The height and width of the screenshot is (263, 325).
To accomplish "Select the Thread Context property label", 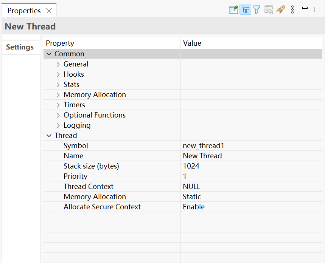I will [x=89, y=186].
